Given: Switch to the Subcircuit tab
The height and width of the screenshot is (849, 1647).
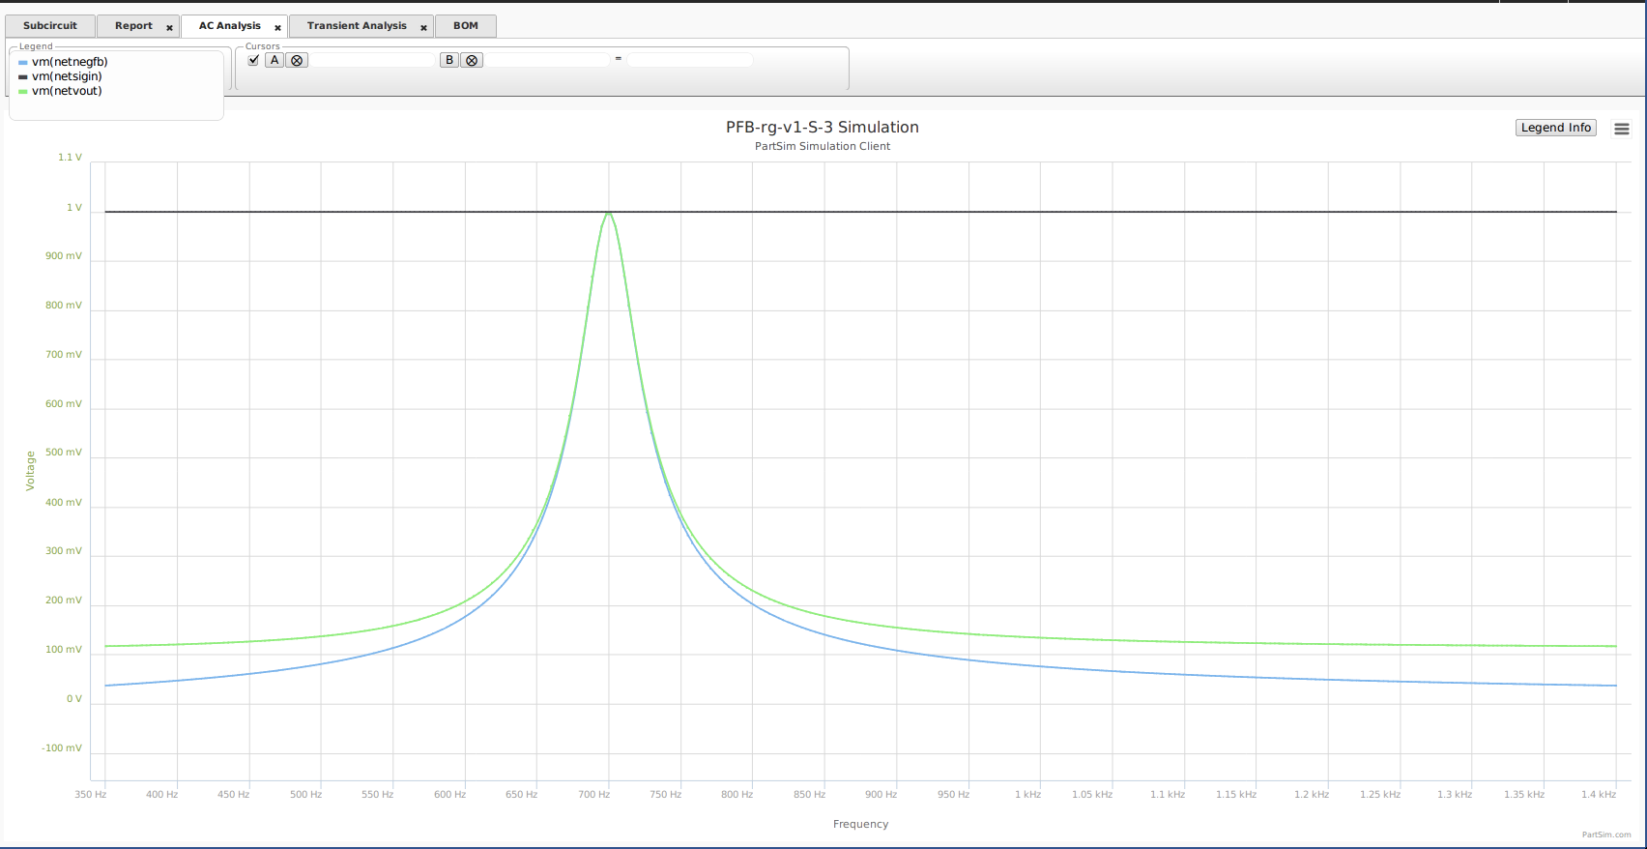Looking at the screenshot, I should pos(50,26).
